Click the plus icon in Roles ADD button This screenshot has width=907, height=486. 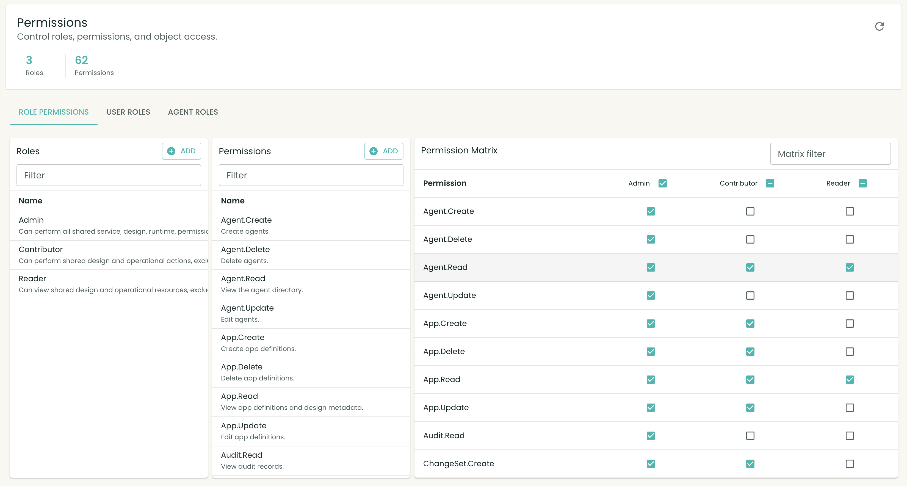171,151
